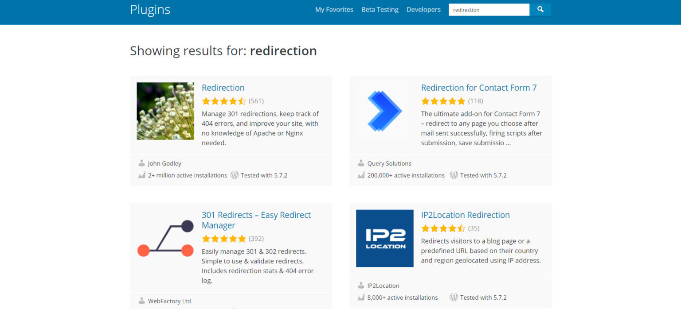Click the star rating for Redirection plugin
The image size is (681, 309).
pyautogui.click(x=224, y=100)
